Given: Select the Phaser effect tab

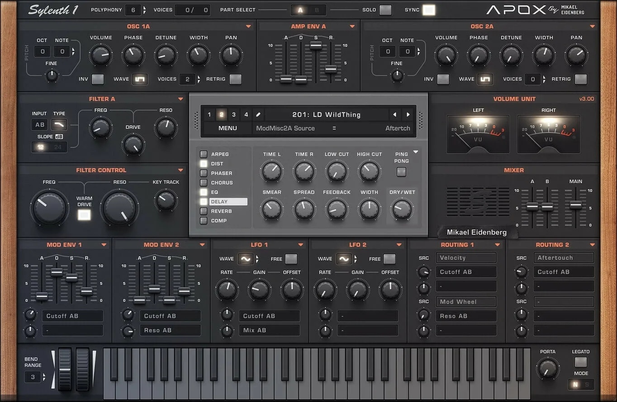Looking at the screenshot, I should coord(222,173).
